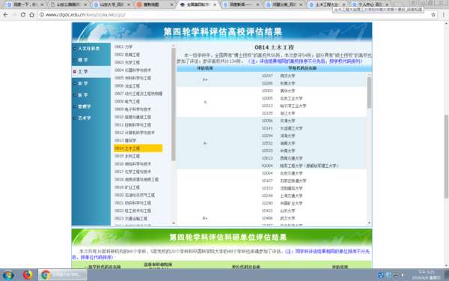This screenshot has width=449, height=281.
Task: Click the results table scroll-up arrow
Action: (369, 75)
